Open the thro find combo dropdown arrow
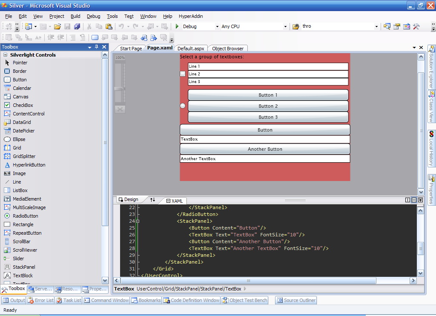Viewport: 436px width, 316px height. 376,27
